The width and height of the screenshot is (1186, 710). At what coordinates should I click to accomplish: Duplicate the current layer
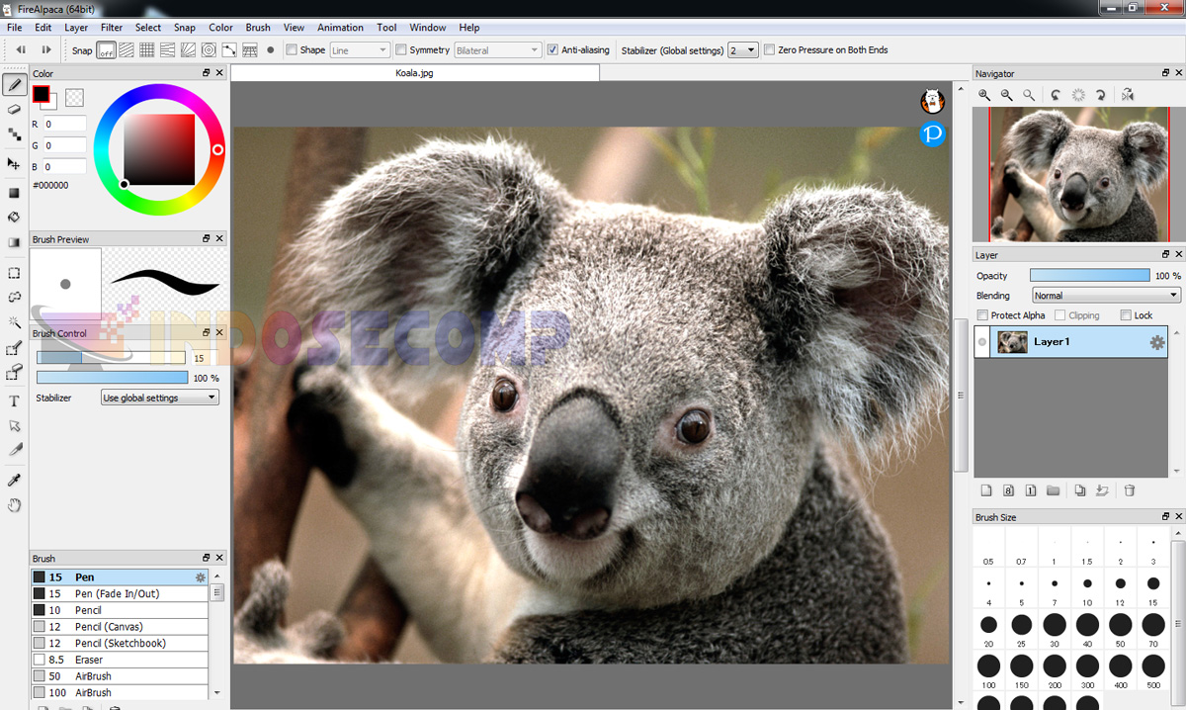tap(1079, 490)
